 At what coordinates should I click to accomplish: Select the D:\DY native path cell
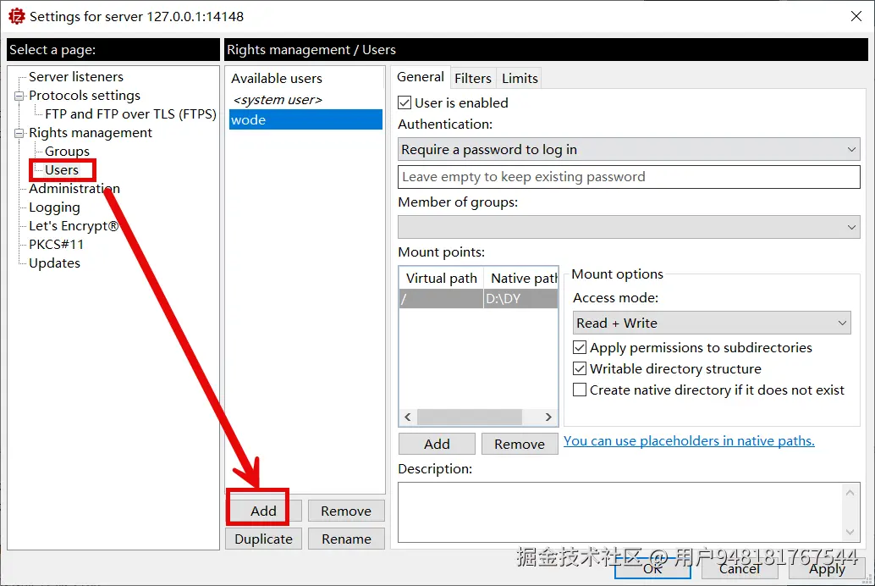(x=520, y=299)
